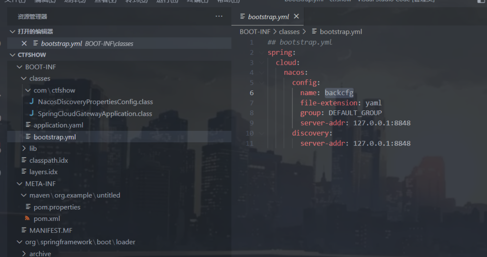Click the J icon of NacosDiscoveryPropertiesConfig.class
Screen dimensions: 487x257
31,102
